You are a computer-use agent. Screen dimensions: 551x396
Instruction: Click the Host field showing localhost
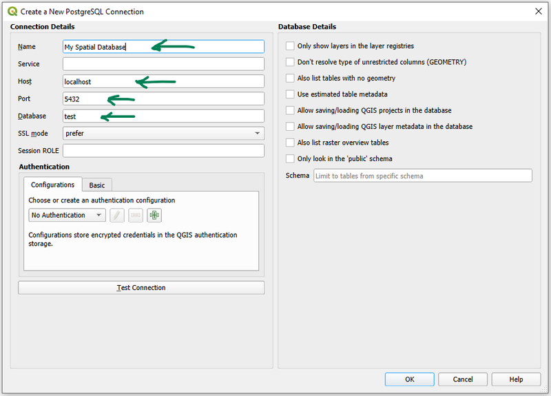163,81
